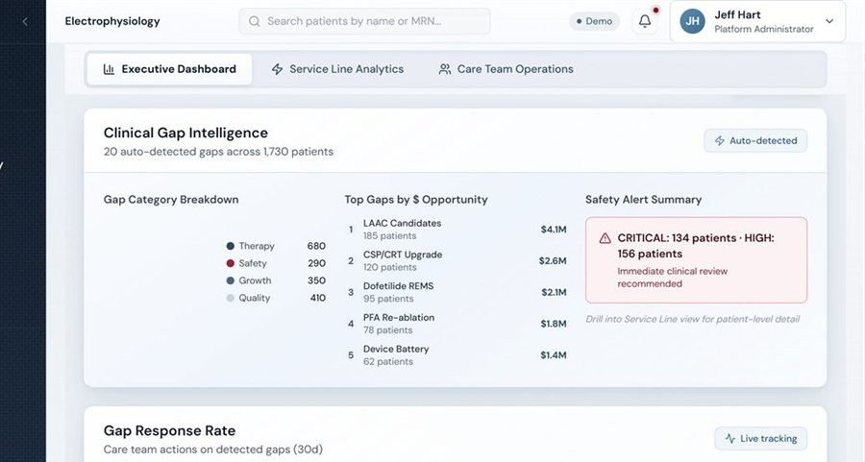Viewport: 865px width, 462px height.
Task: Collapse the sidebar with the back chevron
Action: pos(25,21)
